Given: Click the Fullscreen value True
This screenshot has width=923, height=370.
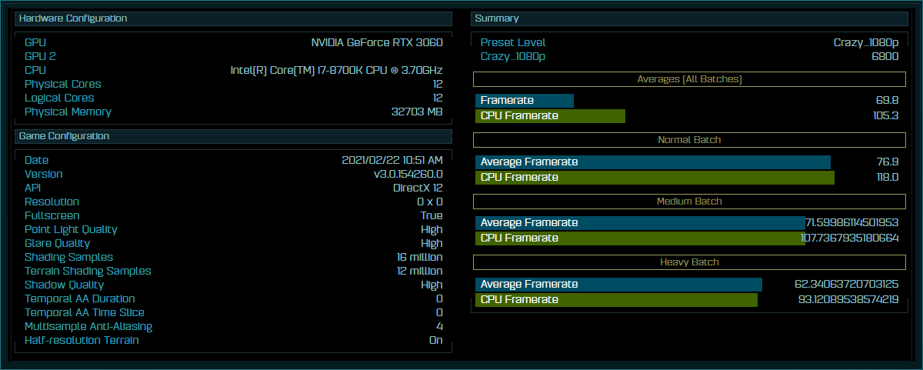Looking at the screenshot, I should pyautogui.click(x=432, y=215).
